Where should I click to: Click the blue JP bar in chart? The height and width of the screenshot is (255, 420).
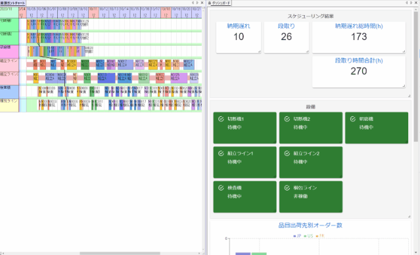click(x=243, y=254)
